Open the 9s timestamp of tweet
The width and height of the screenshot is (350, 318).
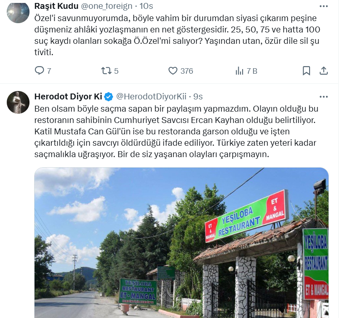(x=198, y=96)
